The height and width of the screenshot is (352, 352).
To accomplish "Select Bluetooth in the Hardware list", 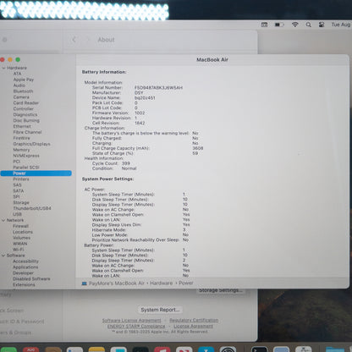I will pyautogui.click(x=23, y=91).
